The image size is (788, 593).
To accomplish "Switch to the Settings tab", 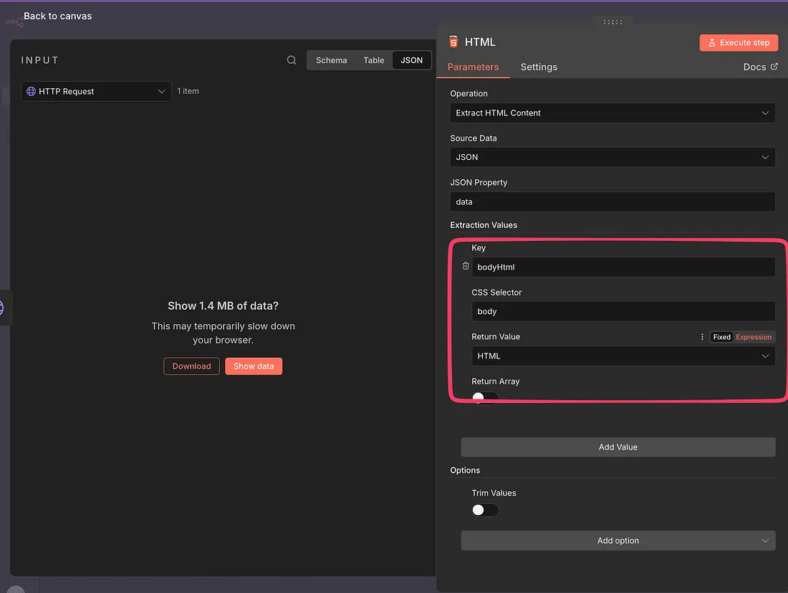I will [539, 67].
